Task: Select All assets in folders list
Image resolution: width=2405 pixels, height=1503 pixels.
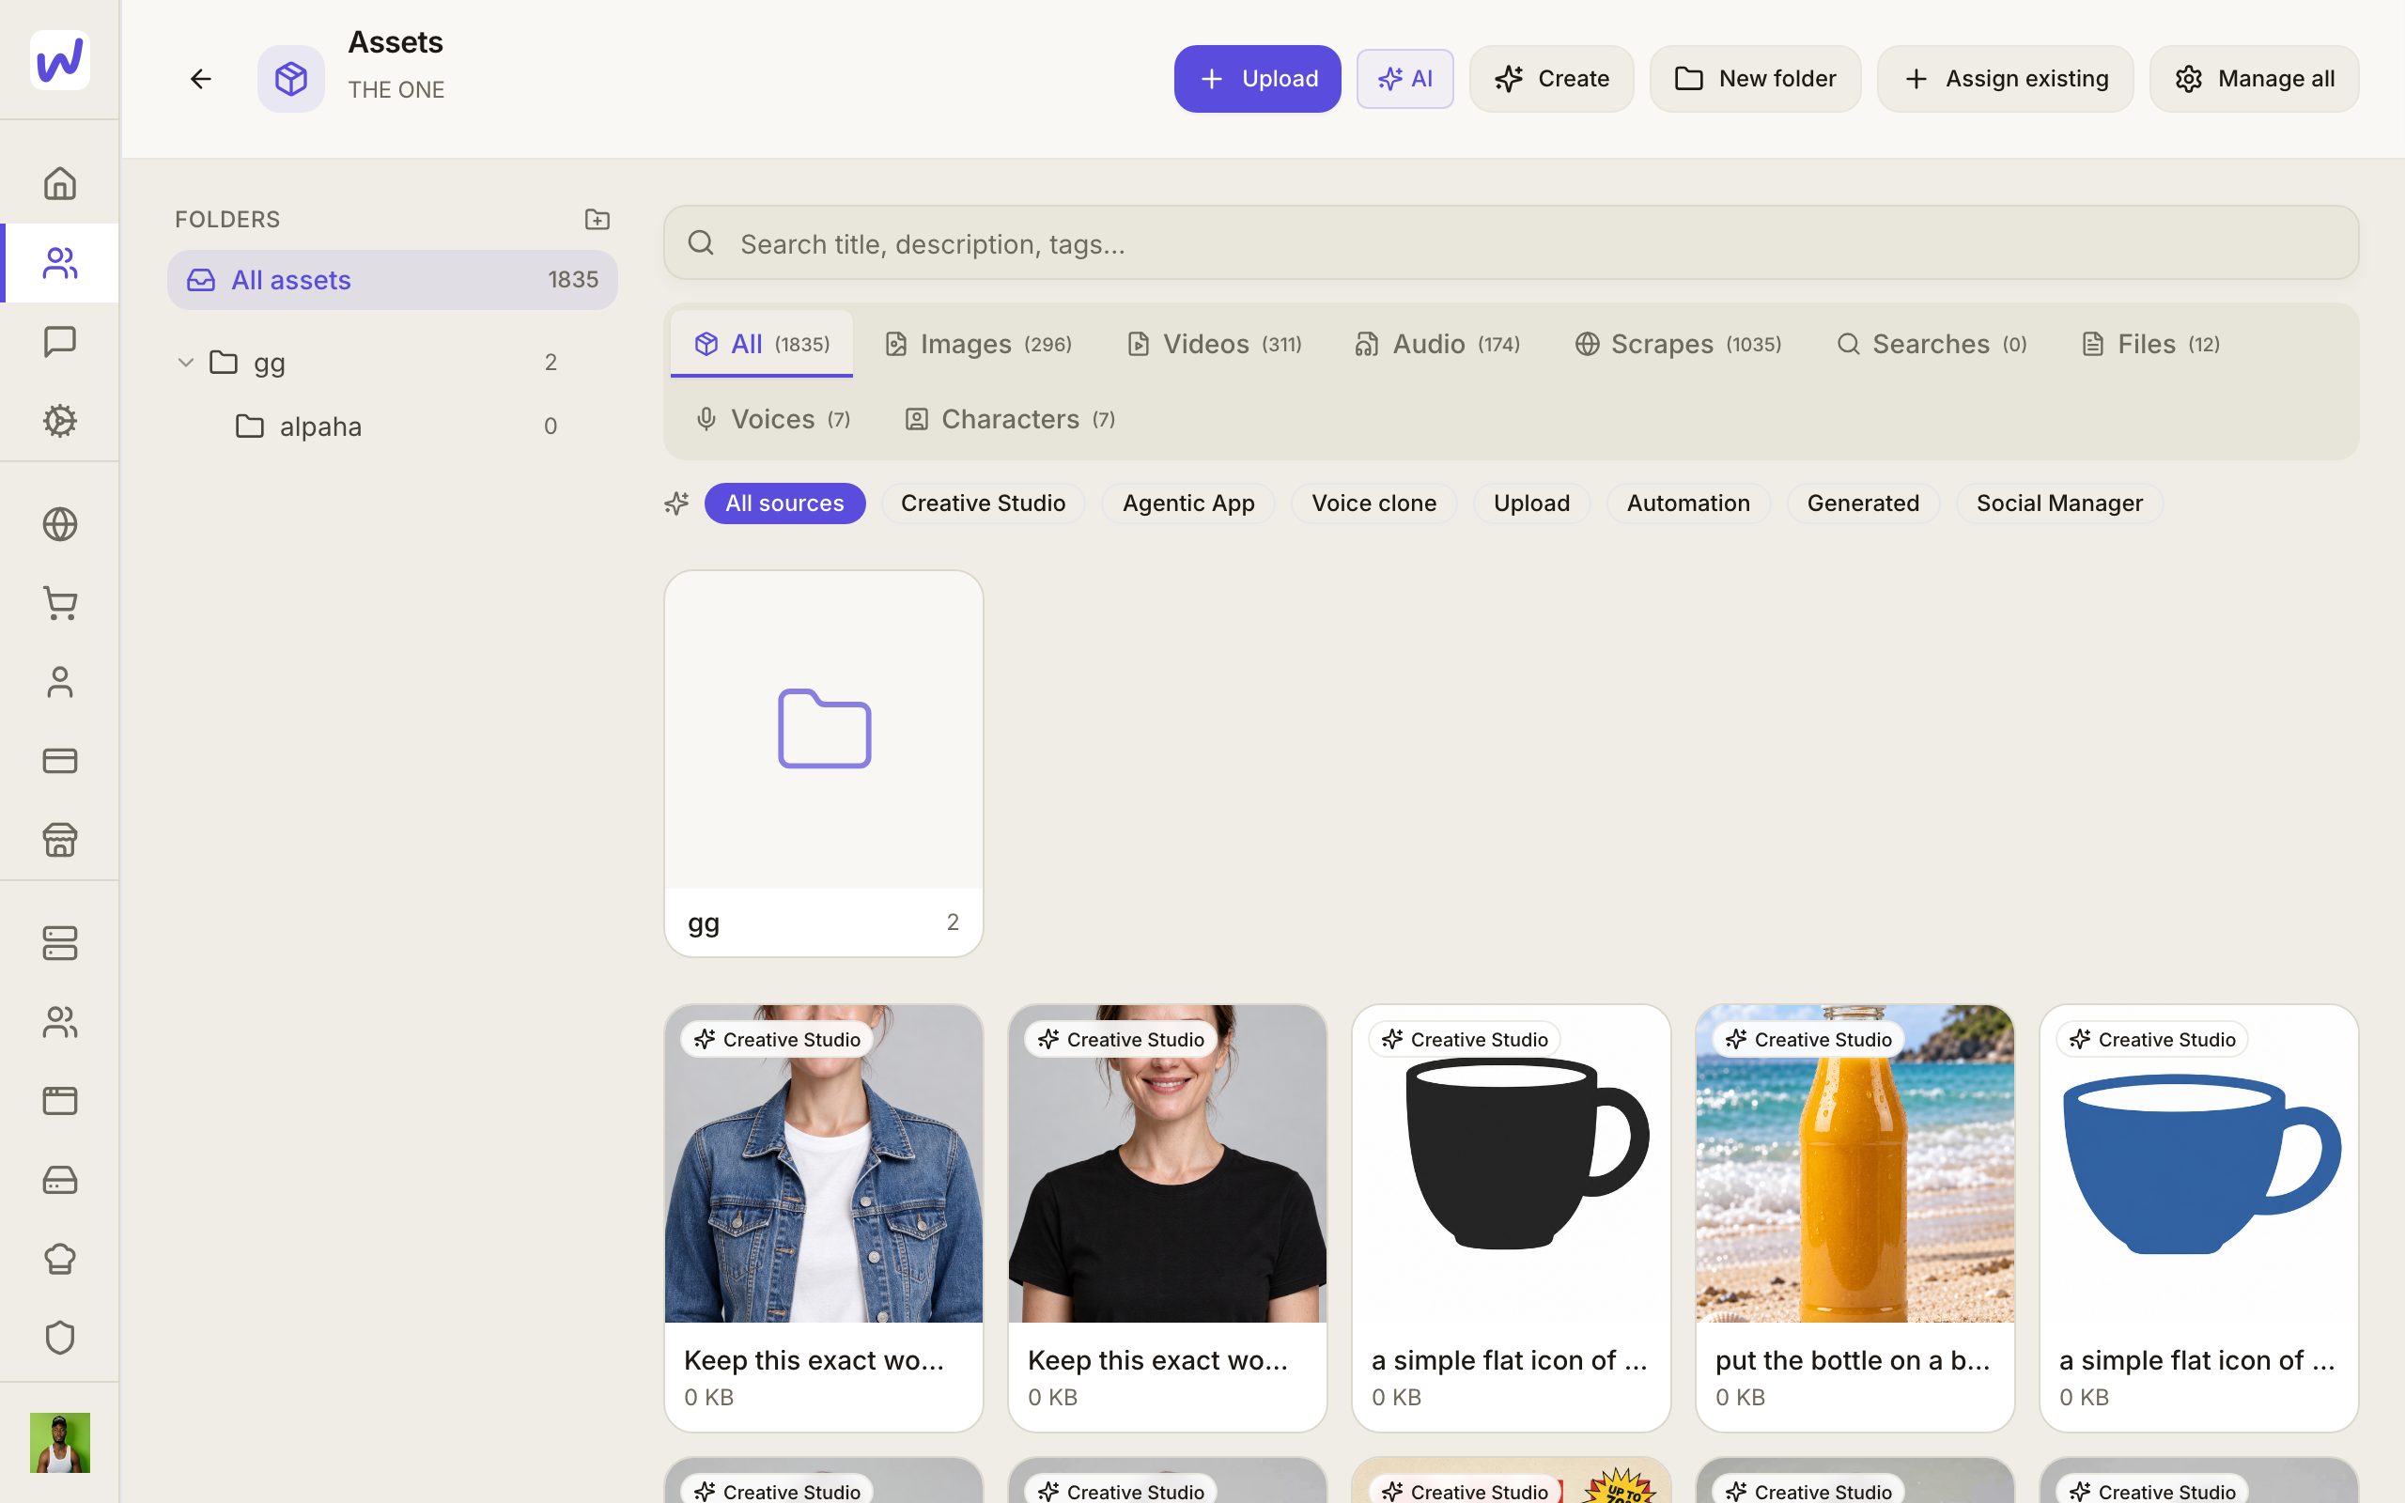Action: tap(393, 280)
